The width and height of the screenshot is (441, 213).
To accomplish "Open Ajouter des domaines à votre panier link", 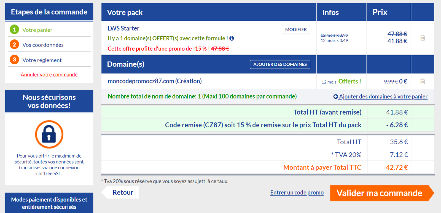I will pyautogui.click(x=383, y=96).
